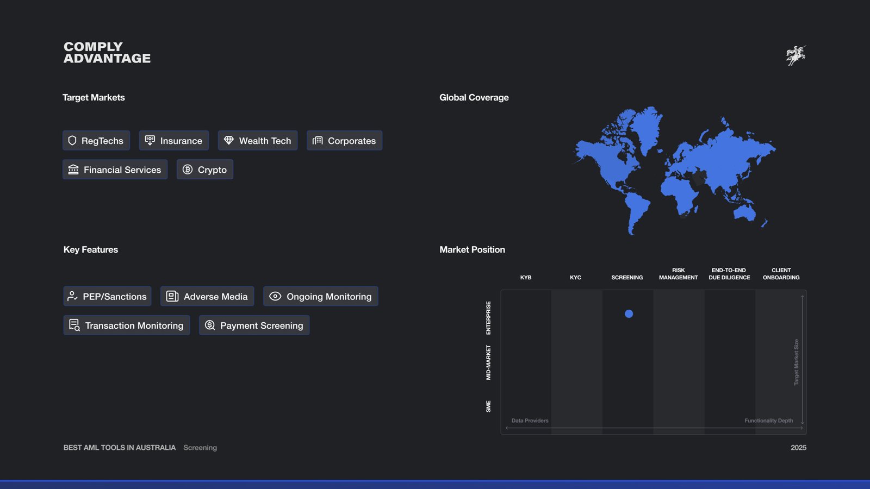The width and height of the screenshot is (870, 489).
Task: Choose the PEP/Sanctions feature tag
Action: click(108, 296)
